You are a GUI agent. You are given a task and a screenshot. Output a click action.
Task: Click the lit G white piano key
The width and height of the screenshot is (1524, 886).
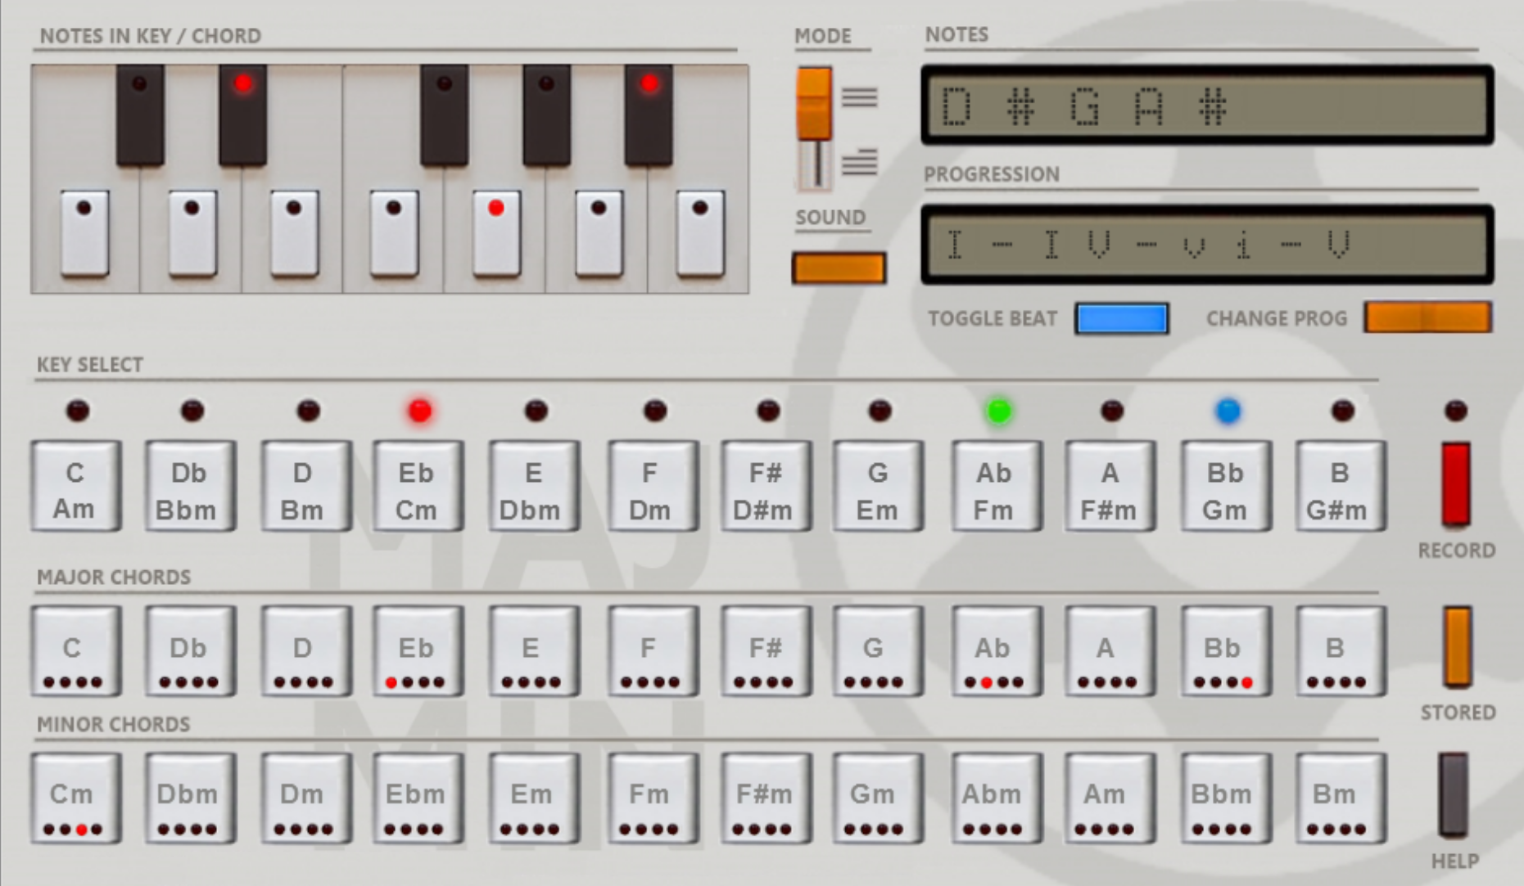pos(496,233)
